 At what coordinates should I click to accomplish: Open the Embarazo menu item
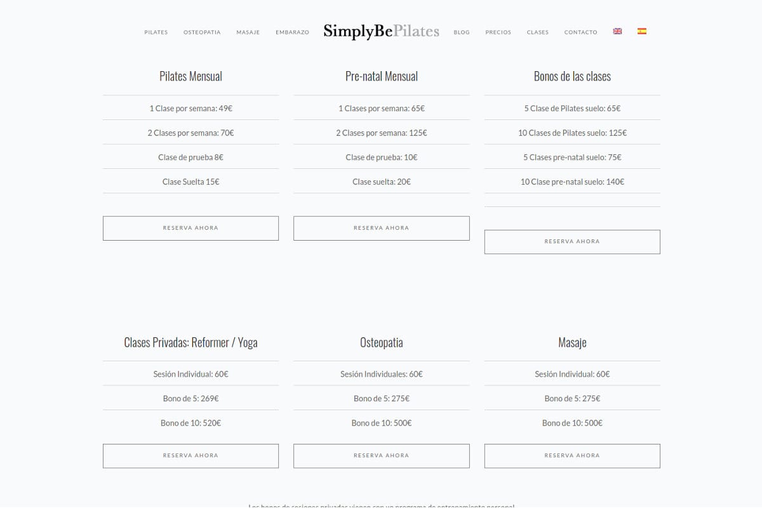[x=292, y=32]
